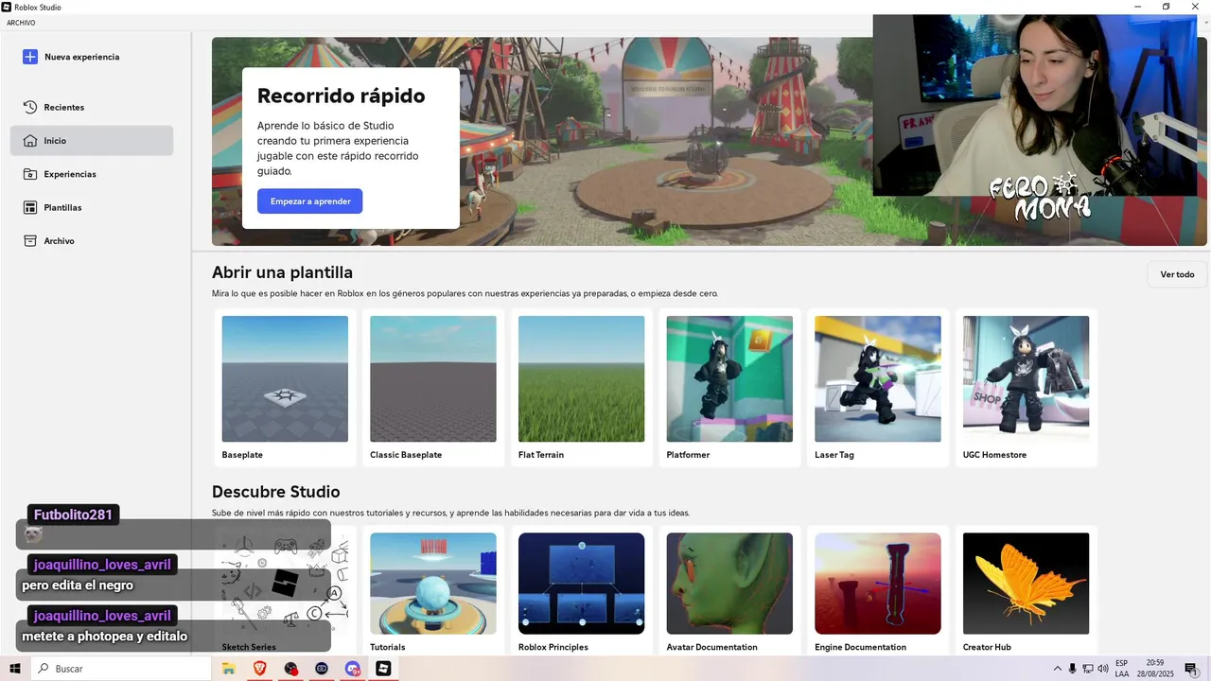Click the Experiencias folder icon

point(30,174)
